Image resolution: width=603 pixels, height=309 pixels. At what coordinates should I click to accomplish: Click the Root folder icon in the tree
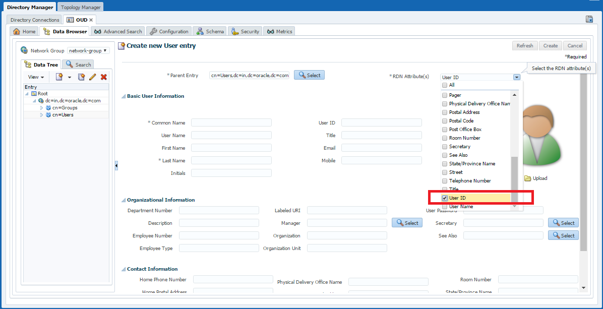tap(34, 93)
